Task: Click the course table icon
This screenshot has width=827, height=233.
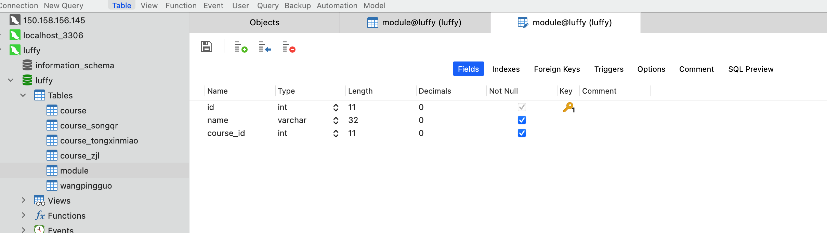Action: pos(52,110)
